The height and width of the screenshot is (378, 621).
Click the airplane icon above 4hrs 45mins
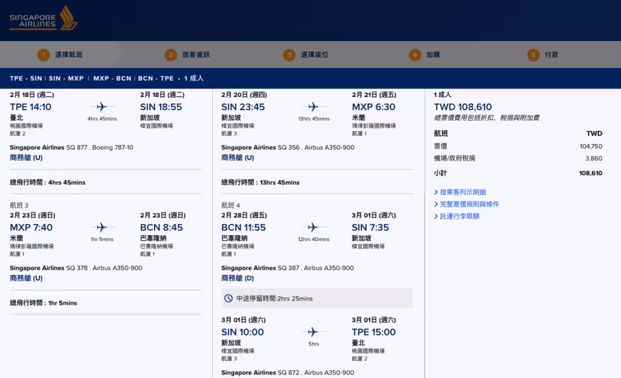(102, 107)
